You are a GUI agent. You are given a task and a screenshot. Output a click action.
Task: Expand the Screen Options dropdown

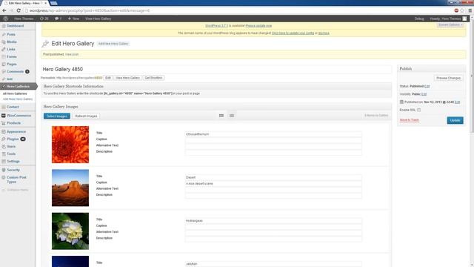coord(450,24)
